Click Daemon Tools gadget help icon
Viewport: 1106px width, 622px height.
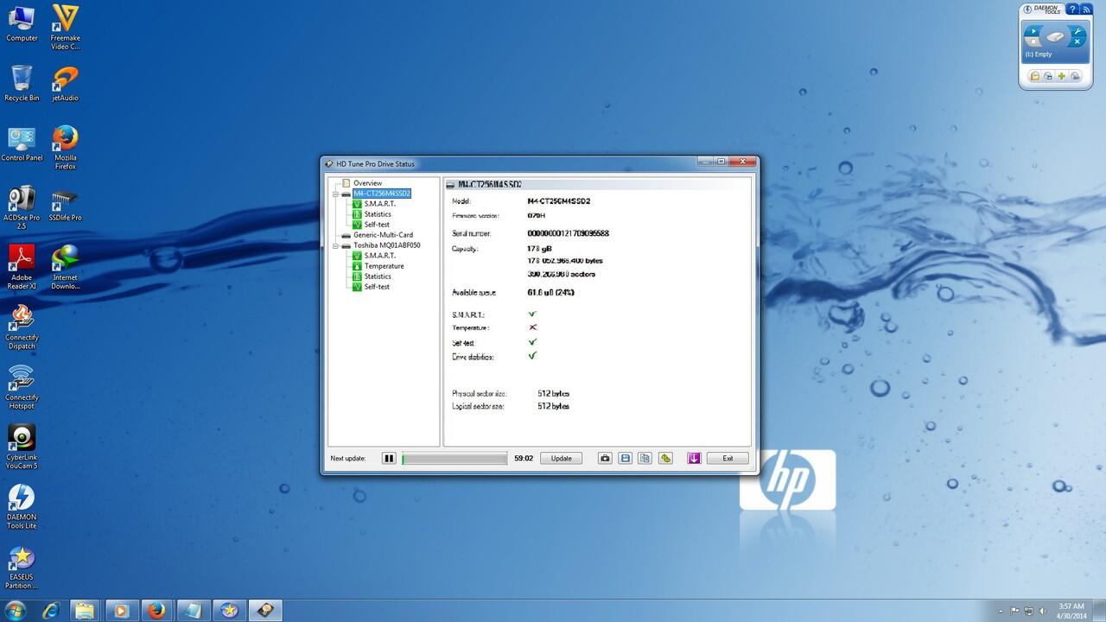click(1072, 10)
